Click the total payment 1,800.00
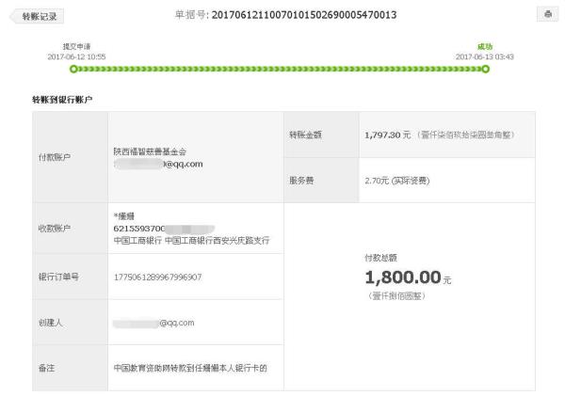 tap(403, 277)
